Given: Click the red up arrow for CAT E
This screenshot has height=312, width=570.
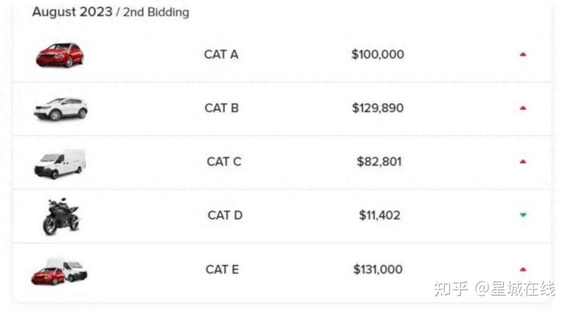Looking at the screenshot, I should (523, 270).
